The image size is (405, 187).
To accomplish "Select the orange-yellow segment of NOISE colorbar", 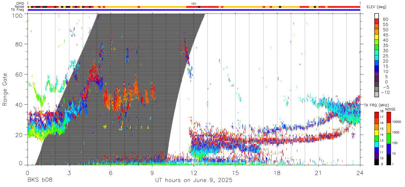I will [388, 128].
